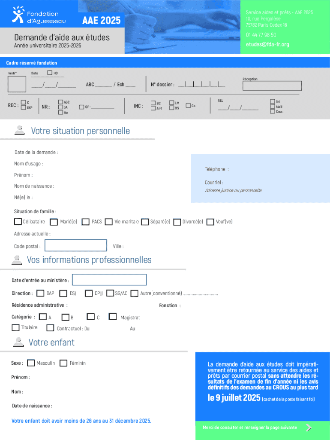The height and width of the screenshot is (440, 330).
Task: Select Masculin for the child's sex
Action: tap(31, 363)
